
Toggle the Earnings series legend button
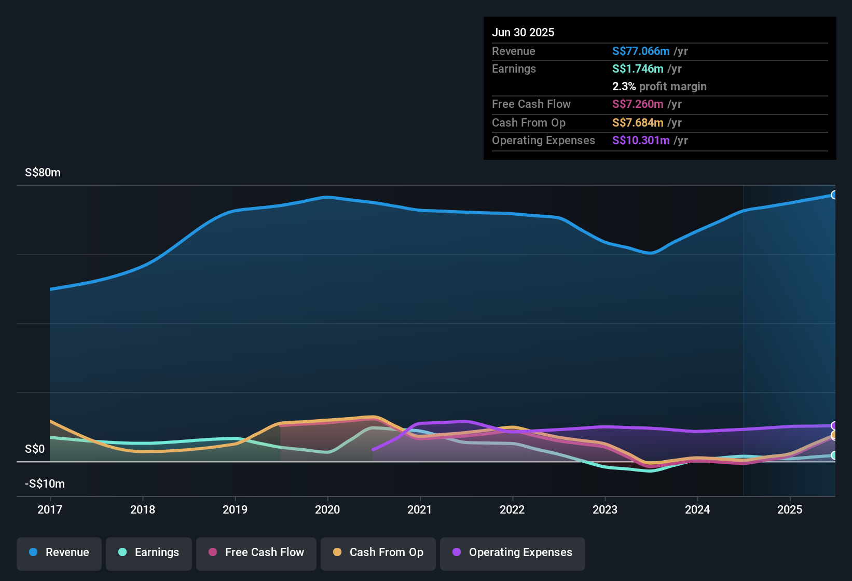[149, 552]
